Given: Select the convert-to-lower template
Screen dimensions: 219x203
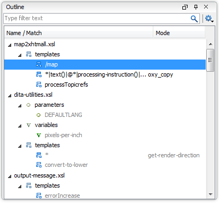Looking at the screenshot, I should coord(66,165).
